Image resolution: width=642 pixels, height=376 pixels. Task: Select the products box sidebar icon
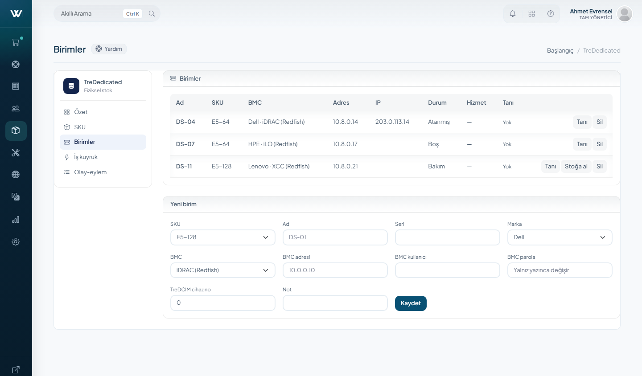[x=16, y=131]
